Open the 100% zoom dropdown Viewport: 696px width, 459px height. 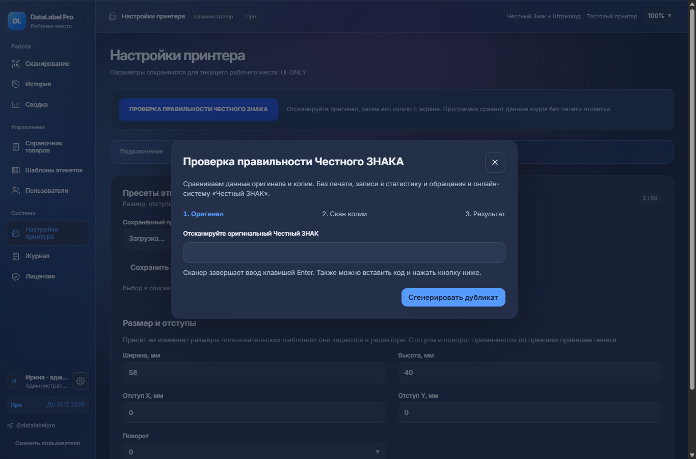click(660, 16)
